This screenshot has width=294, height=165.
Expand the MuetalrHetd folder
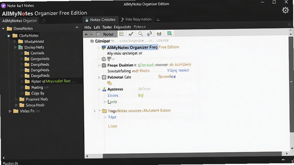(15, 41)
